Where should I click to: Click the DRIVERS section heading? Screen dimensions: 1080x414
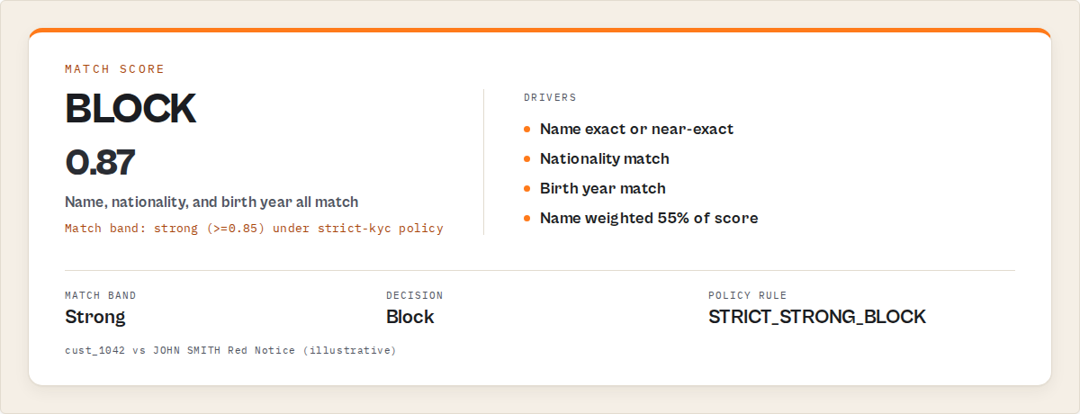(x=550, y=97)
